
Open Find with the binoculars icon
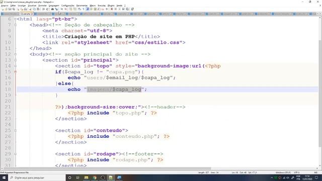point(52,9)
